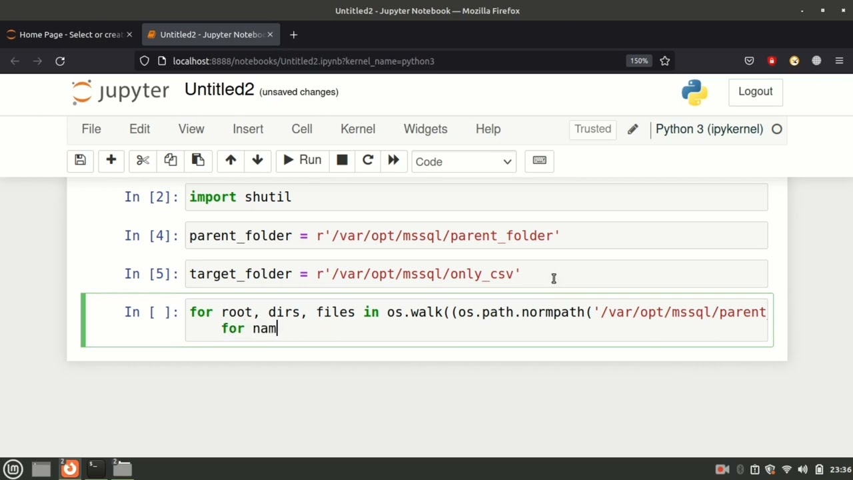Screen dimensions: 853x480
Task: Open the Firefox taskbar button
Action: click(69, 469)
